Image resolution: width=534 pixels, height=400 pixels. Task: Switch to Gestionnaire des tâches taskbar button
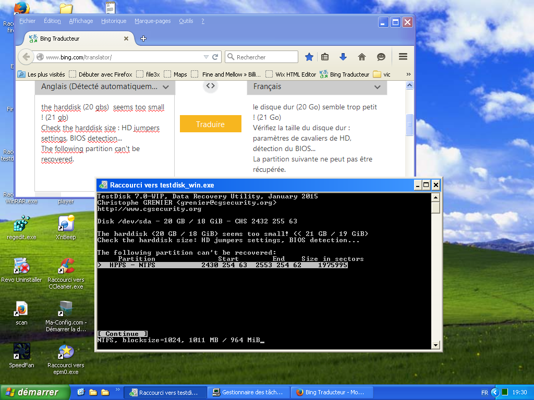pyautogui.click(x=248, y=392)
